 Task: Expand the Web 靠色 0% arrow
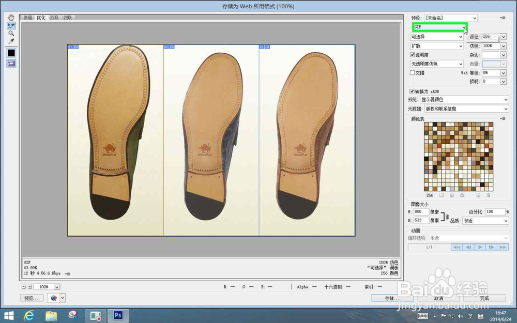click(504, 73)
